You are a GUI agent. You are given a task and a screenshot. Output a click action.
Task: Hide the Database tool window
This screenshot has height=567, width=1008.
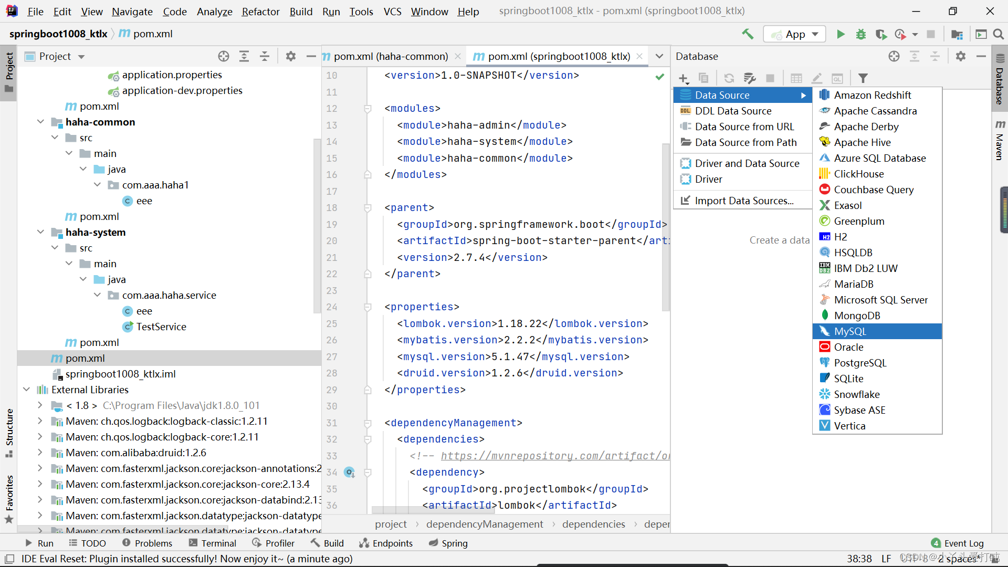[x=981, y=56]
